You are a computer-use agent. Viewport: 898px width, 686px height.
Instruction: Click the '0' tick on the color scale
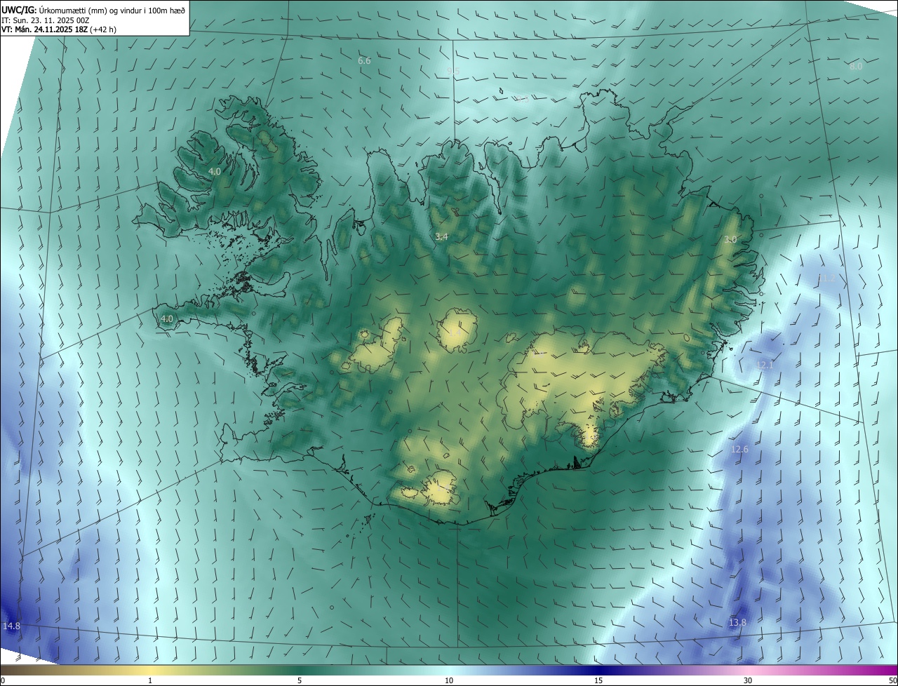pyautogui.click(x=3, y=680)
